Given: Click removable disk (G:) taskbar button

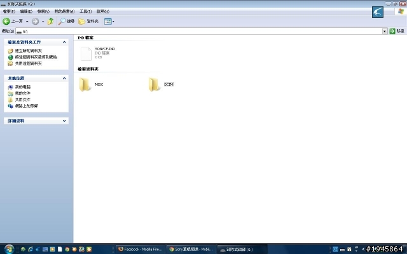Looking at the screenshot, I should pyautogui.click(x=242, y=250).
